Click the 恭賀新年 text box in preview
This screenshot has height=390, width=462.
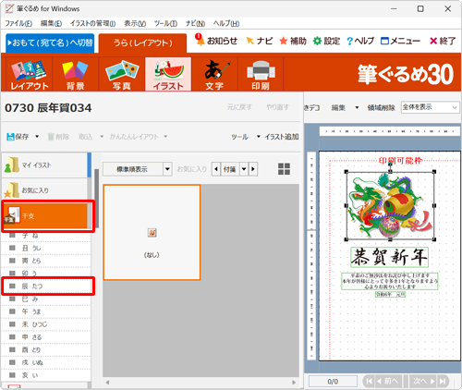tap(390, 257)
